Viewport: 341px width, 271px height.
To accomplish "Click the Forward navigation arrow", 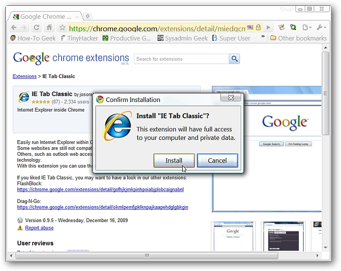I will pos(25,28).
